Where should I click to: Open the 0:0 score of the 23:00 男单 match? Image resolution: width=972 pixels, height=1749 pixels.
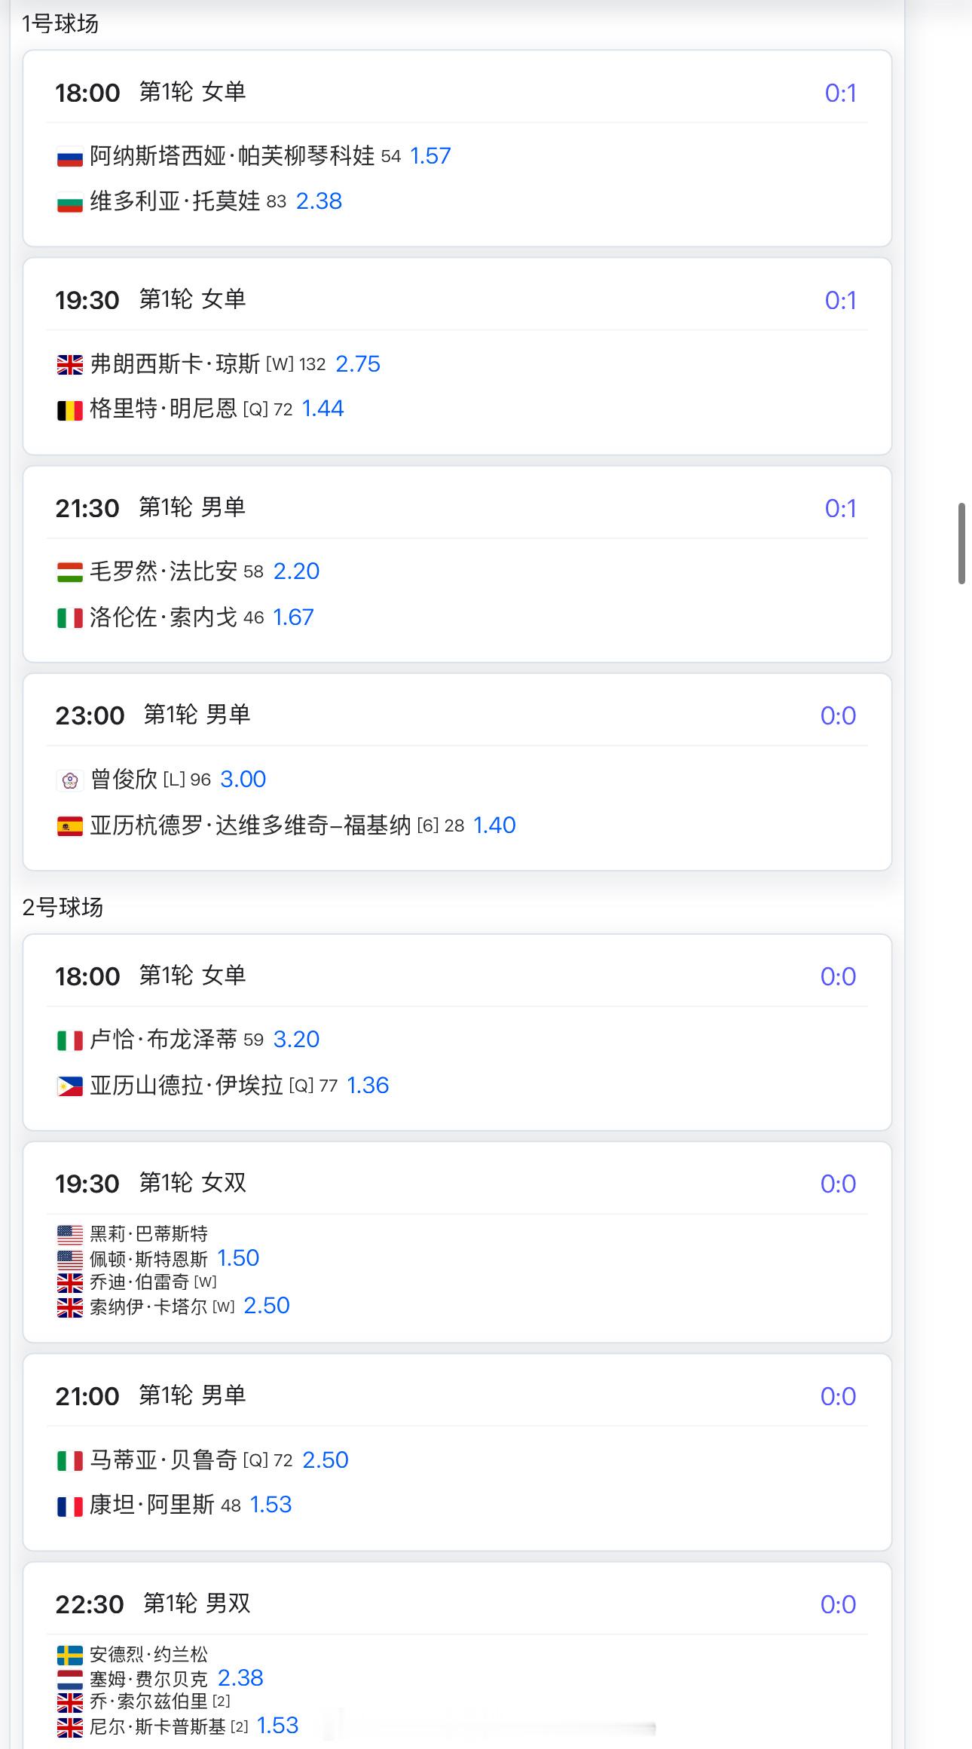click(838, 716)
